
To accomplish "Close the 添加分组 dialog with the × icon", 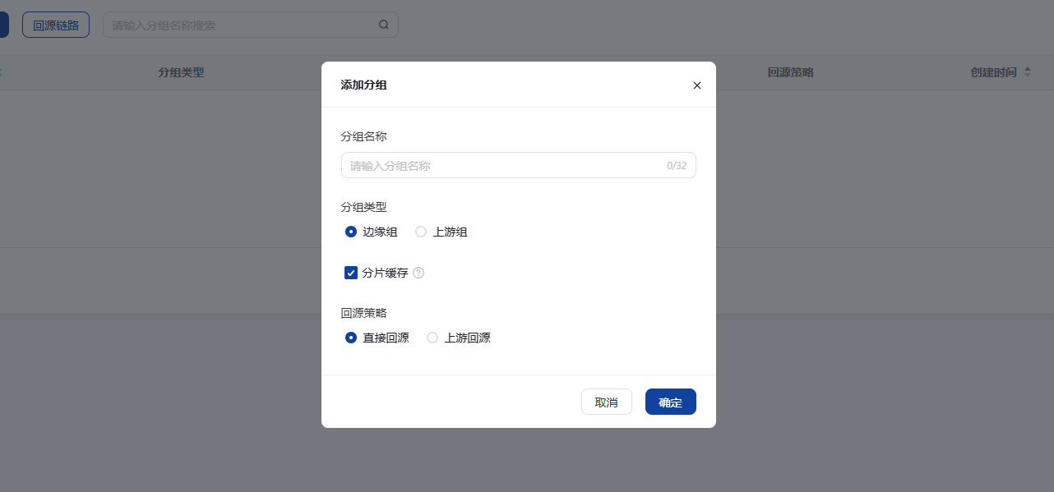I will click(x=696, y=85).
